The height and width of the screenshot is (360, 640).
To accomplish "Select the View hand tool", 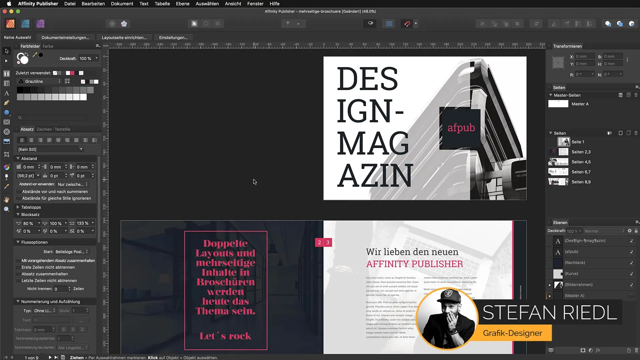I will [6, 200].
